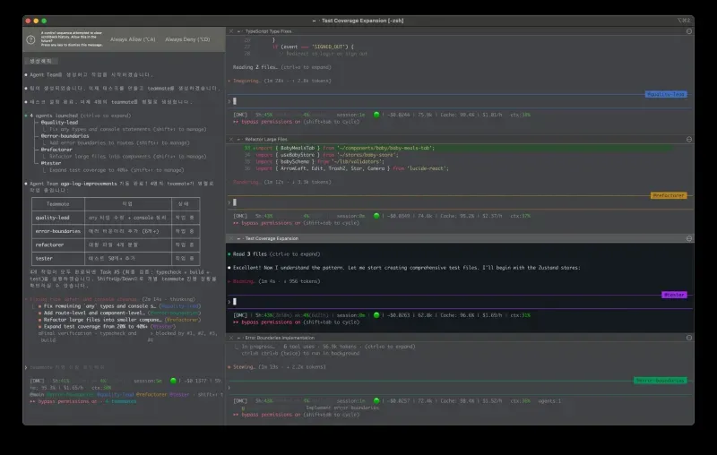Open the Test Coverage Expansion pane menu icon
This screenshot has width=717, height=455.
point(687,239)
